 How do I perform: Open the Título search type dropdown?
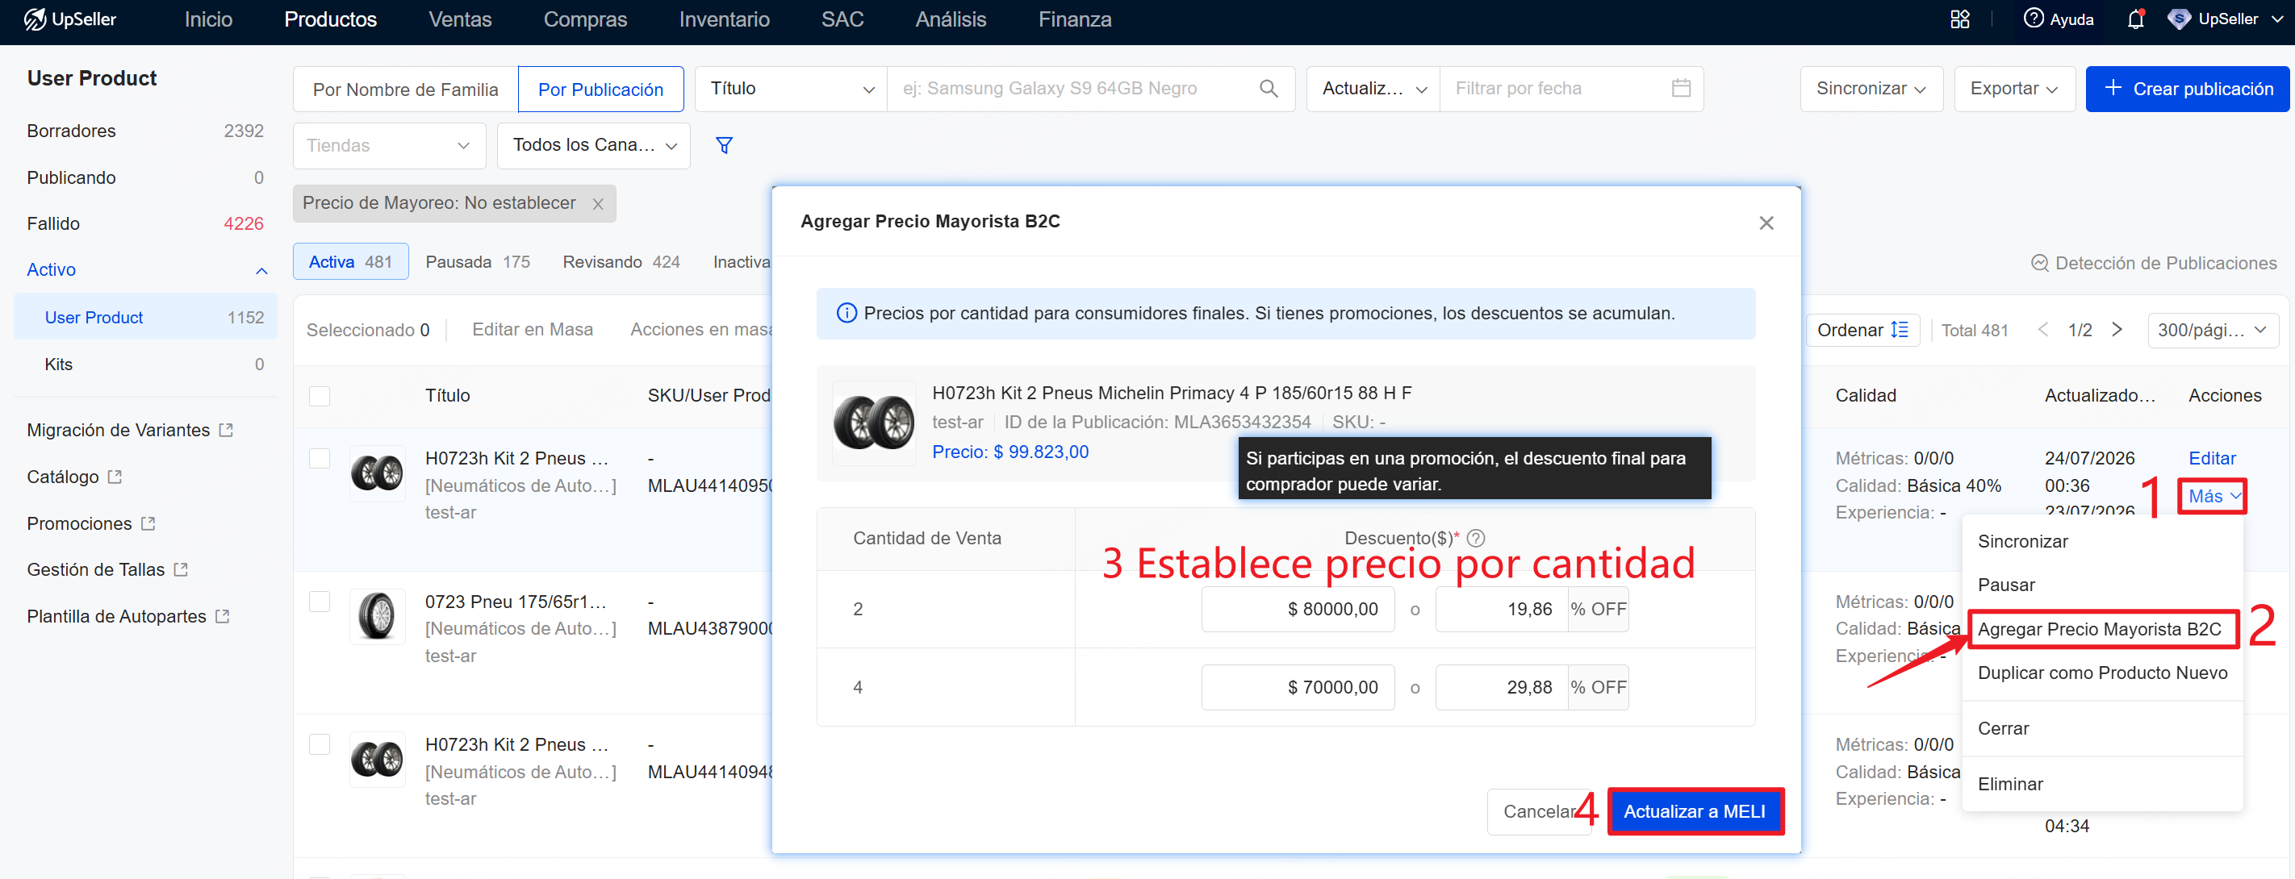(790, 88)
